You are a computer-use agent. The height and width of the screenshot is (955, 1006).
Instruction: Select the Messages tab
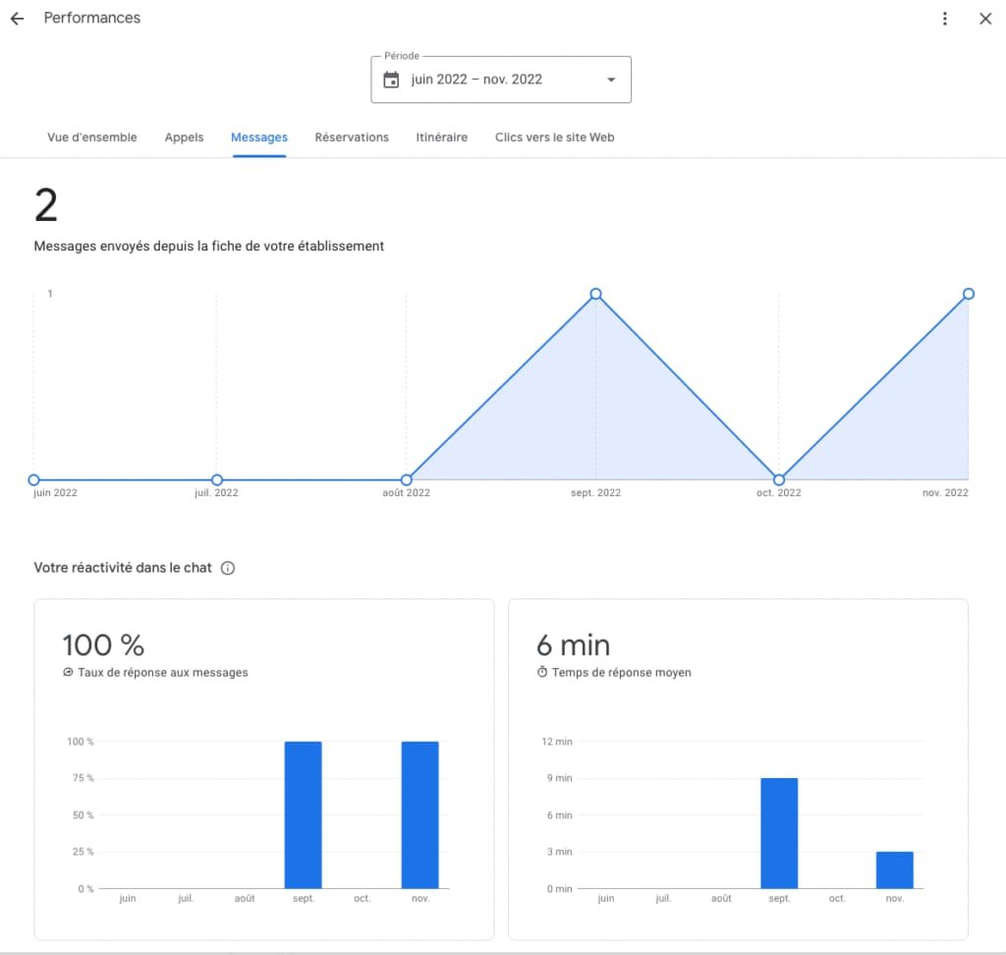pos(259,138)
